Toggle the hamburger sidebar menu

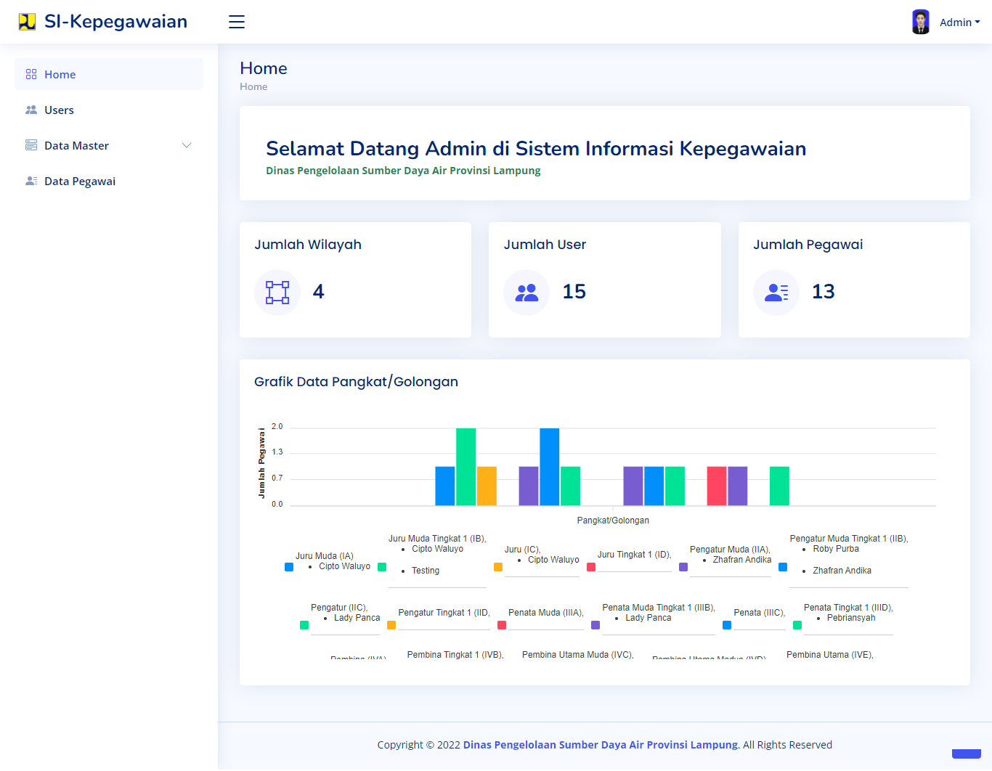pyautogui.click(x=237, y=22)
